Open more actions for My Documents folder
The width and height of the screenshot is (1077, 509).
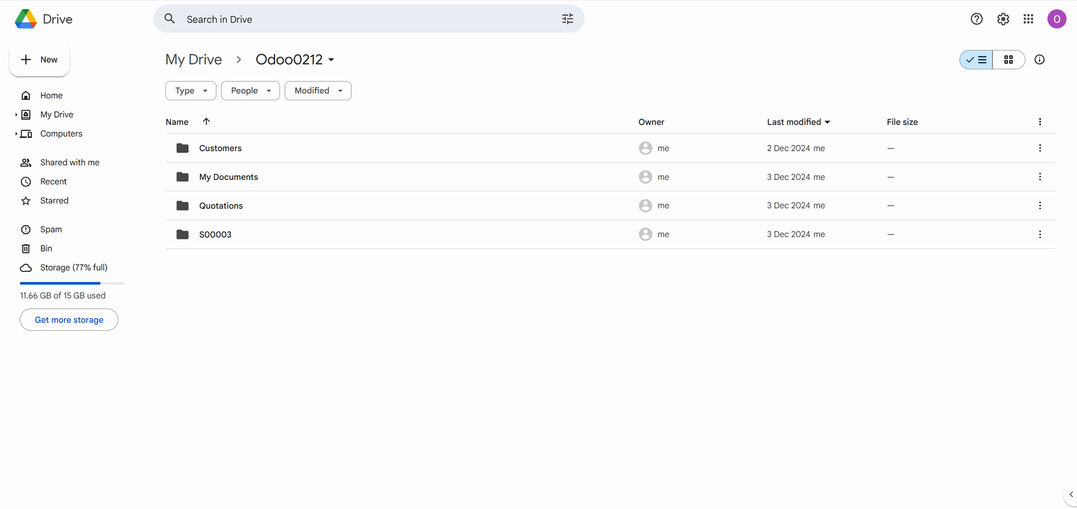click(1040, 177)
